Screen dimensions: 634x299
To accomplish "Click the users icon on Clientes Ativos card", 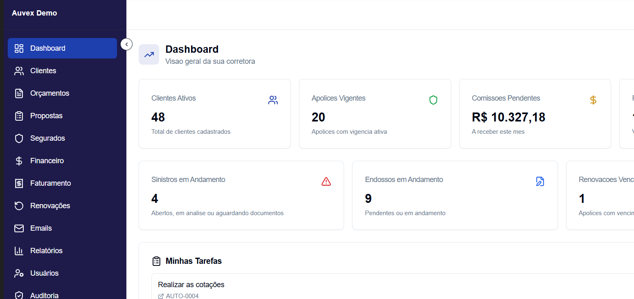I will (273, 100).
